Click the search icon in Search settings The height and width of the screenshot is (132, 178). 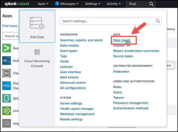click(x=158, y=21)
